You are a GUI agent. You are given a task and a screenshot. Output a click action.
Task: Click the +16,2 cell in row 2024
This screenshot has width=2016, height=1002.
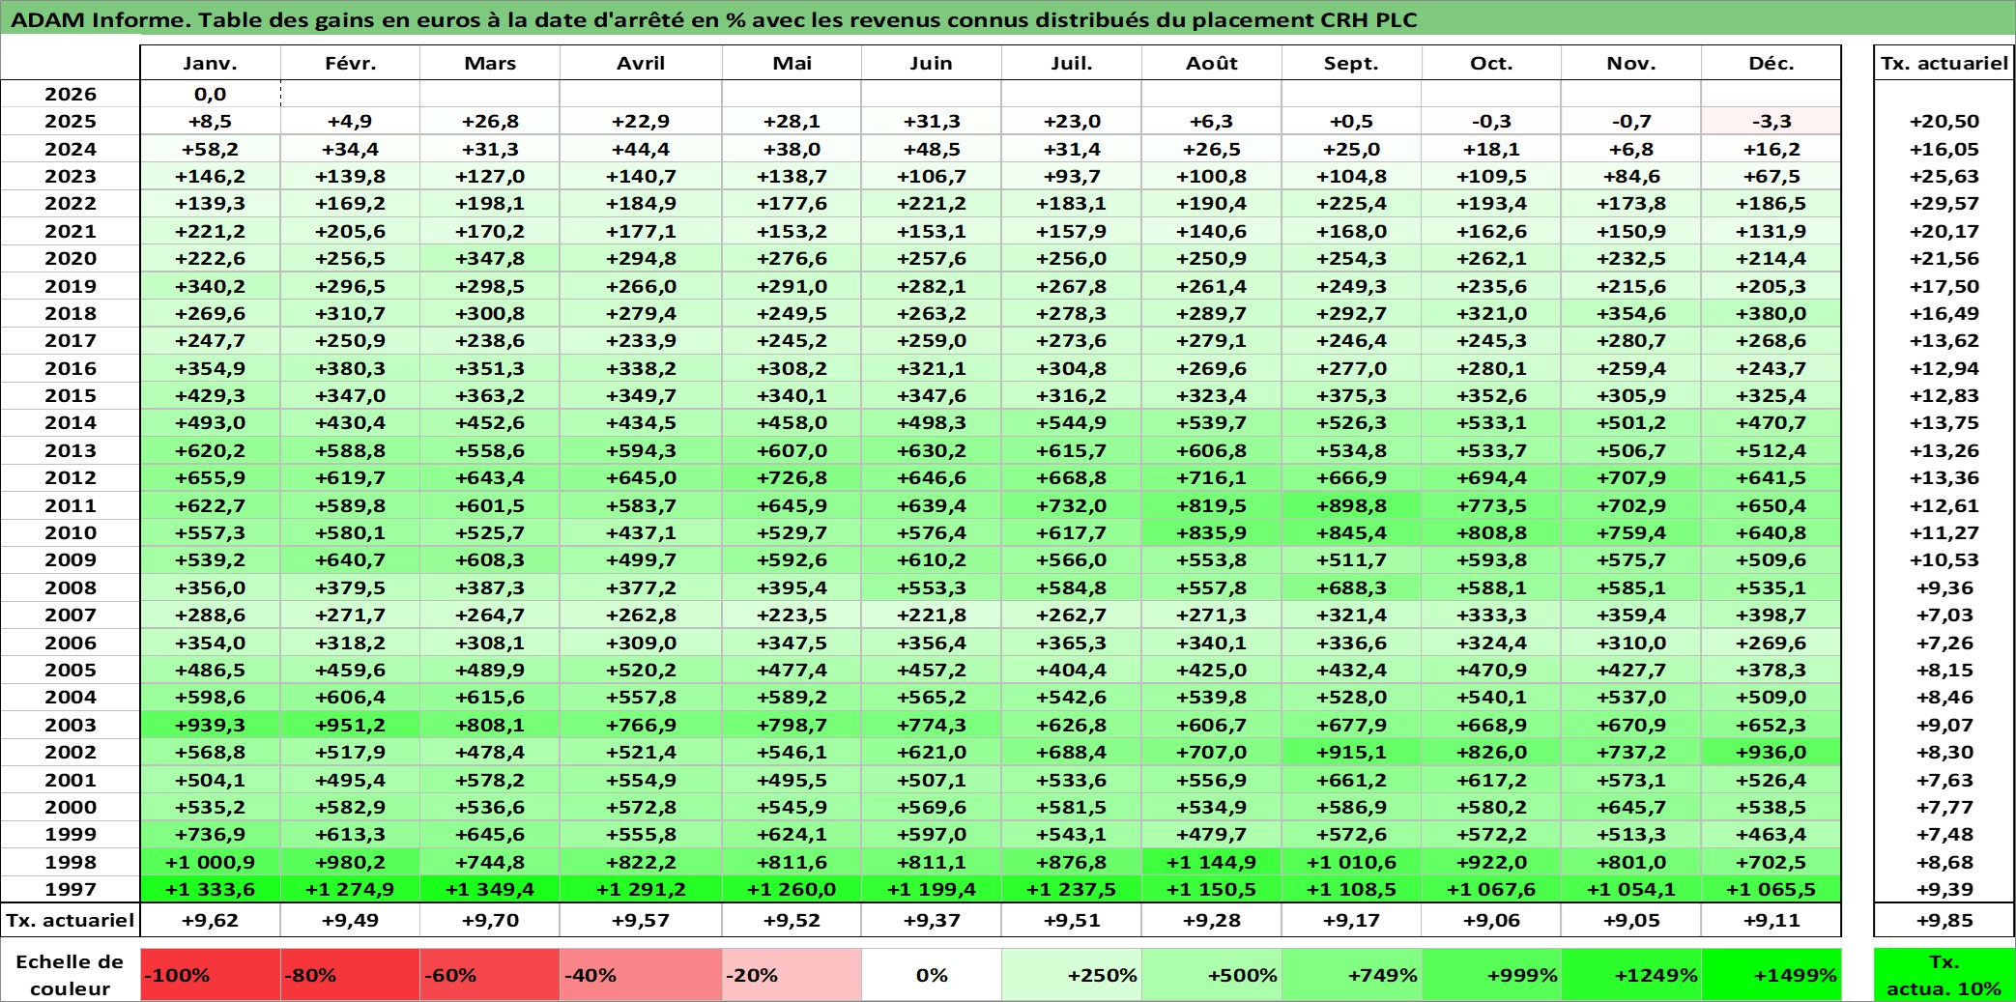1771,149
